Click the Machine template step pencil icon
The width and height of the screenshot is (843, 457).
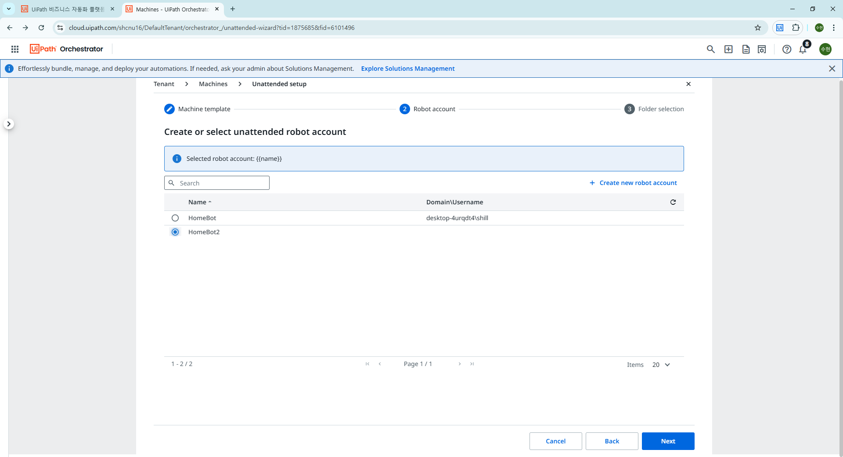[x=169, y=109]
